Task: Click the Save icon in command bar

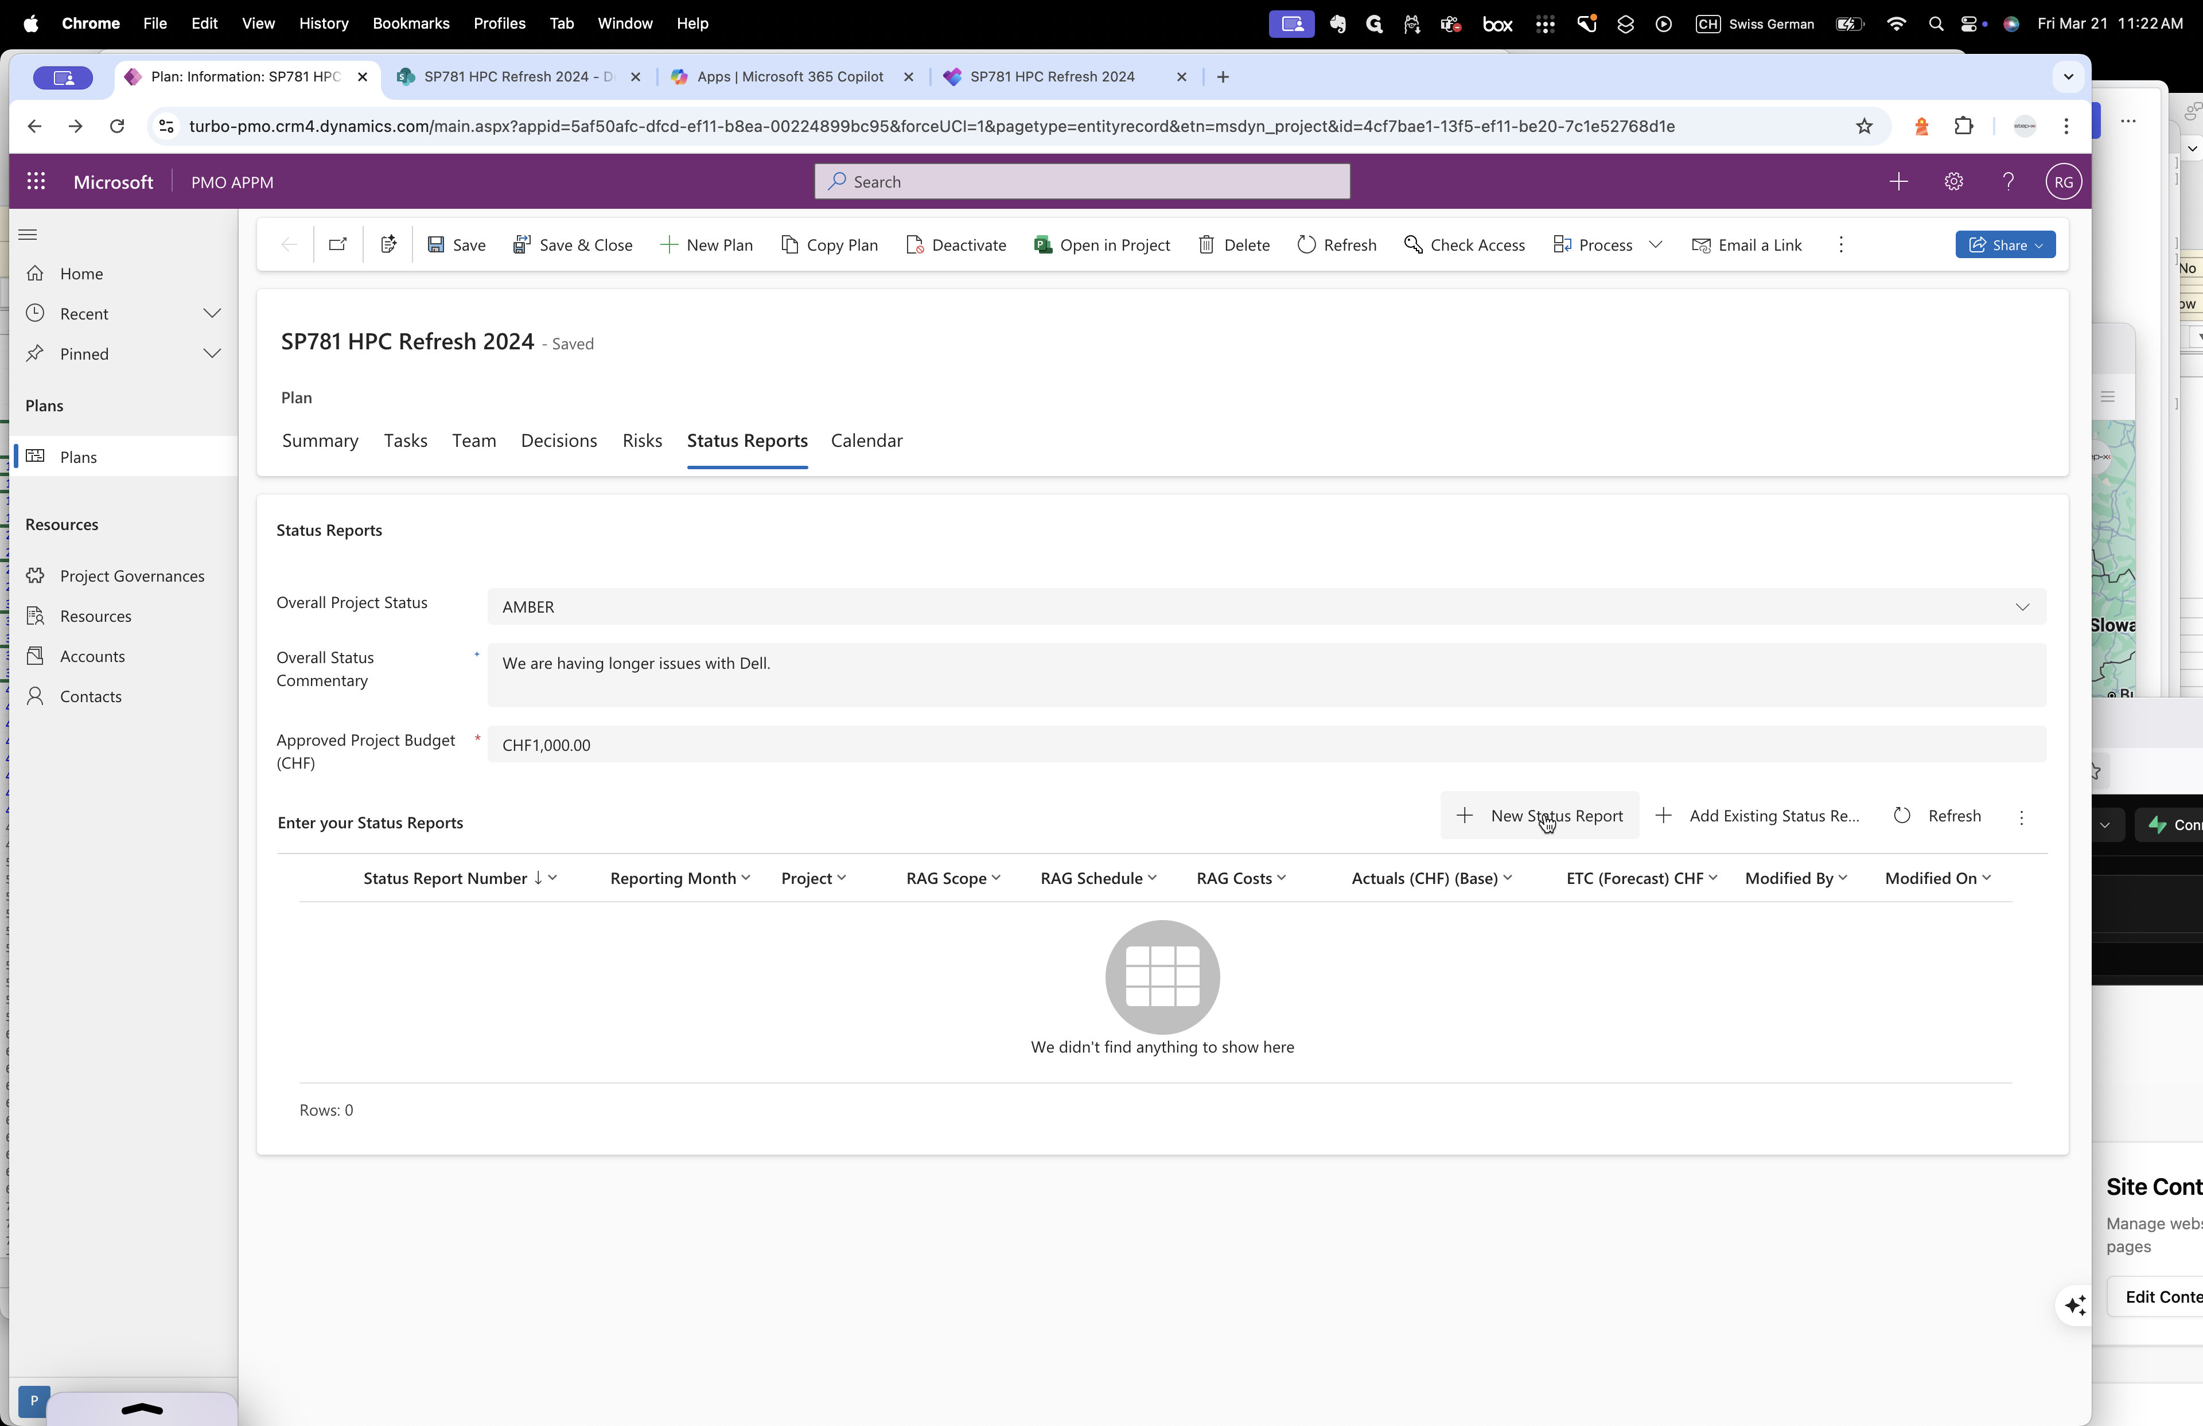Action: coord(436,246)
